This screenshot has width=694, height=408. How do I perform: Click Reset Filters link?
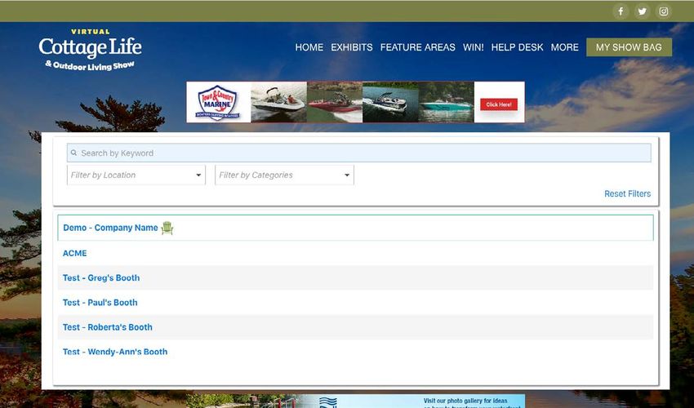pyautogui.click(x=628, y=194)
